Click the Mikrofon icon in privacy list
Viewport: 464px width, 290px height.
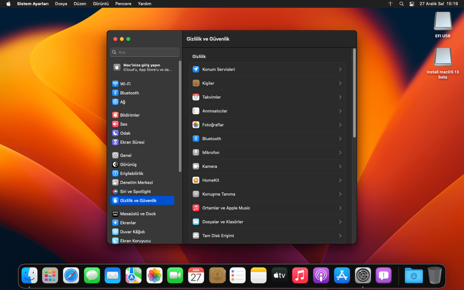click(x=196, y=152)
